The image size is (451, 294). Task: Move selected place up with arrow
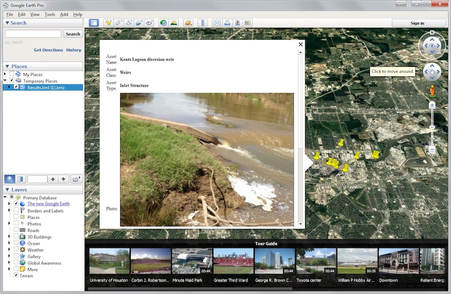pos(53,179)
